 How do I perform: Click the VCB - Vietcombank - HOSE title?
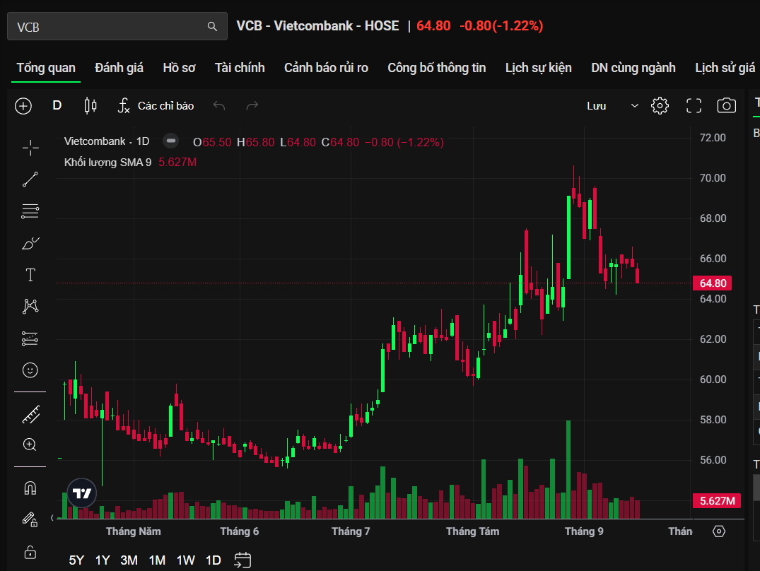pyautogui.click(x=317, y=25)
